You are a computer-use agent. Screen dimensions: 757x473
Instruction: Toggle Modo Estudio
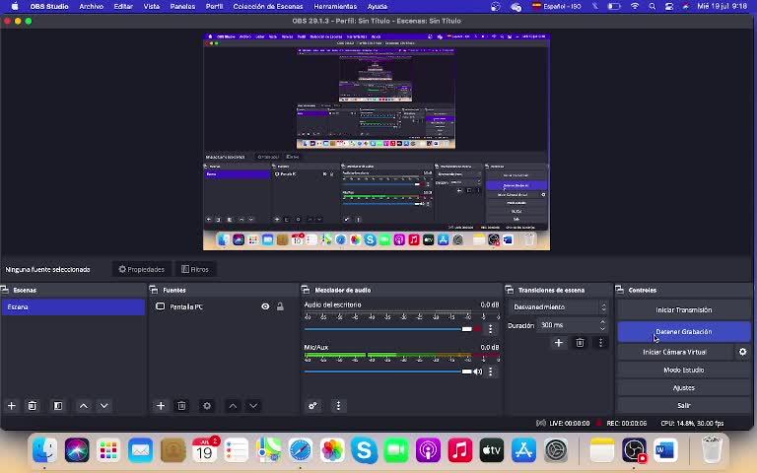point(684,370)
